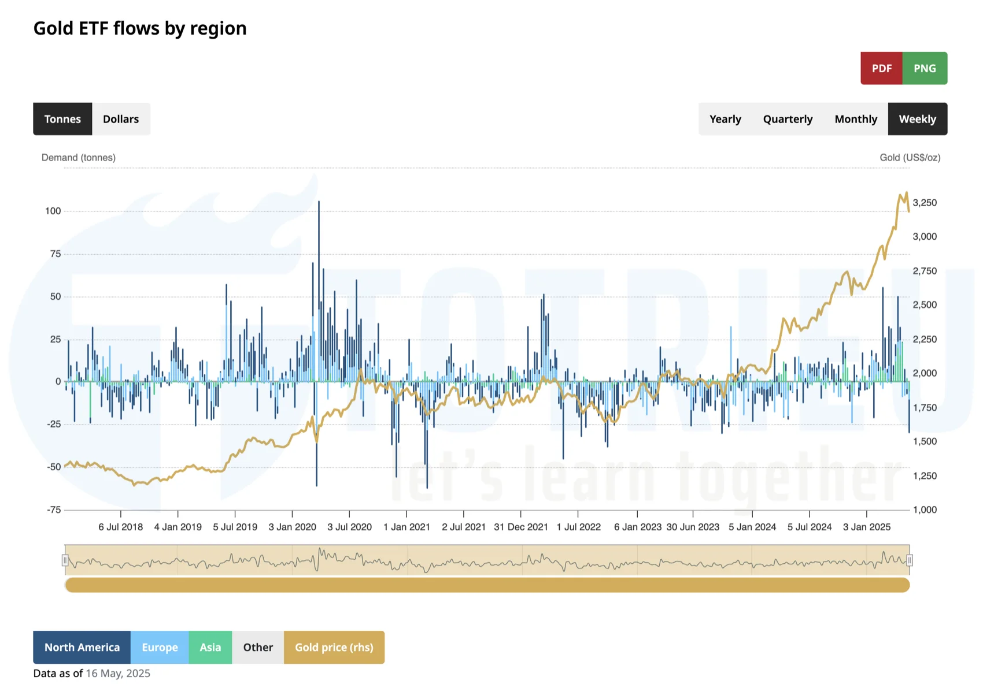
Task: Switch to Yearly frequency
Action: [x=725, y=119]
